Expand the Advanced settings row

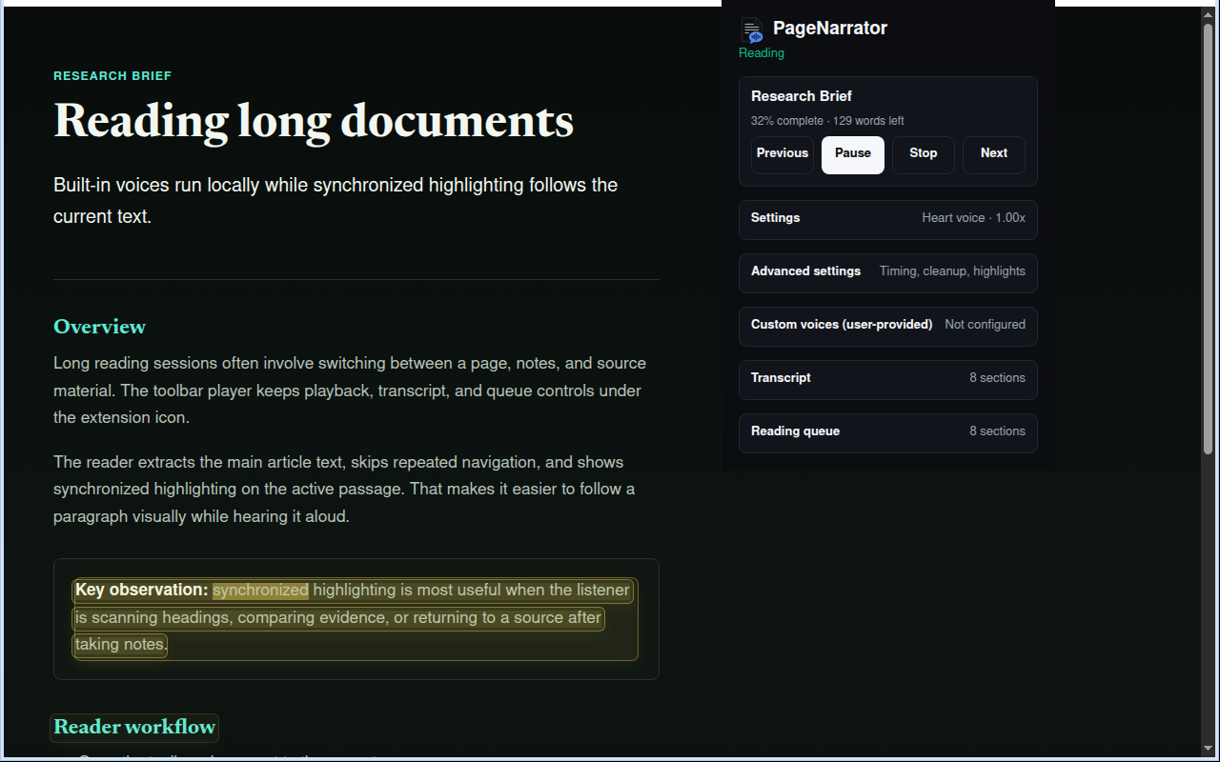tap(888, 272)
